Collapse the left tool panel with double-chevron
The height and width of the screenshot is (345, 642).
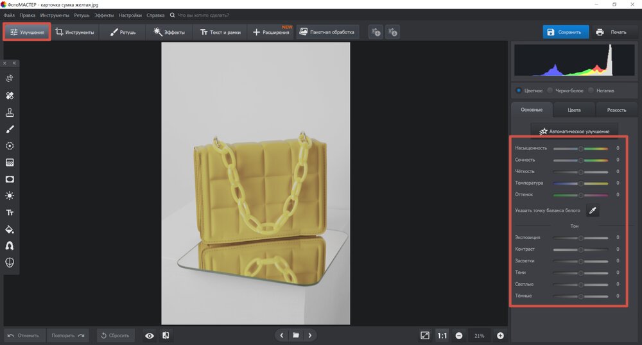(14, 63)
